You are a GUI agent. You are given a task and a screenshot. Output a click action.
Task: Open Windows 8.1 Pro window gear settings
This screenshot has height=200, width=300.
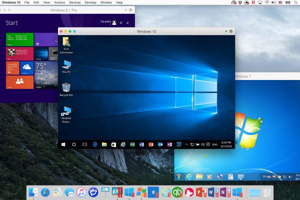pos(130,10)
